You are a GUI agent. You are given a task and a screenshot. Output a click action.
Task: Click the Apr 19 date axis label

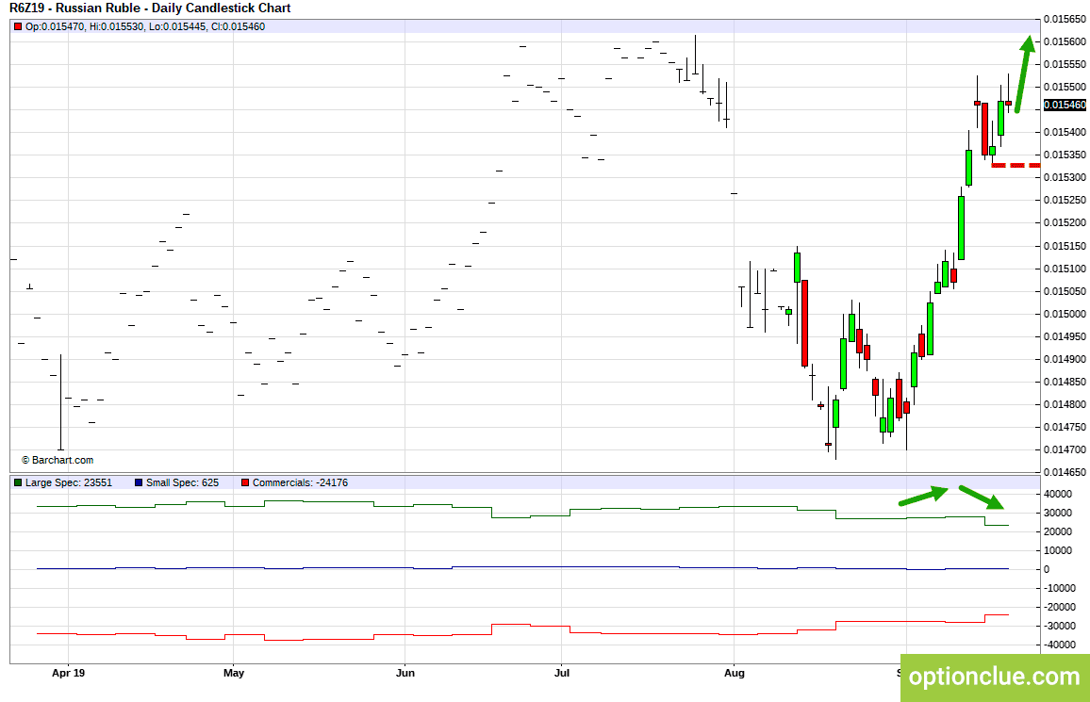68,673
